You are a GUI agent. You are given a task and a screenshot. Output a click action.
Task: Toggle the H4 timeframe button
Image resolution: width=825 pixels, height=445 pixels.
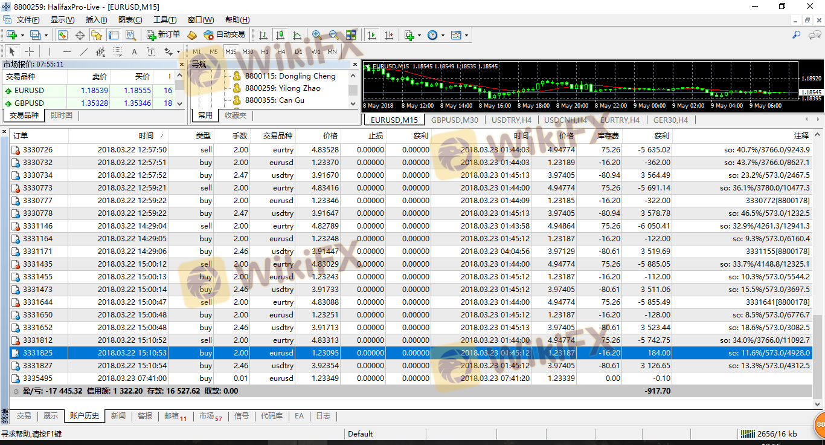[x=281, y=52]
